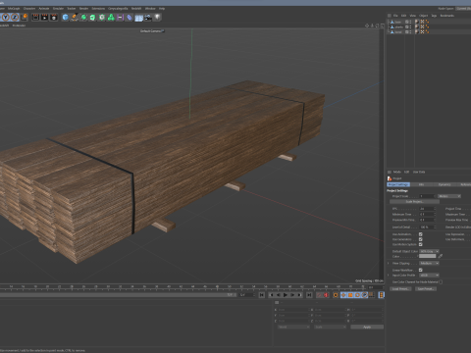Open Default Object Color dropdown
Viewport: 471px width, 353px height.
tap(429, 251)
